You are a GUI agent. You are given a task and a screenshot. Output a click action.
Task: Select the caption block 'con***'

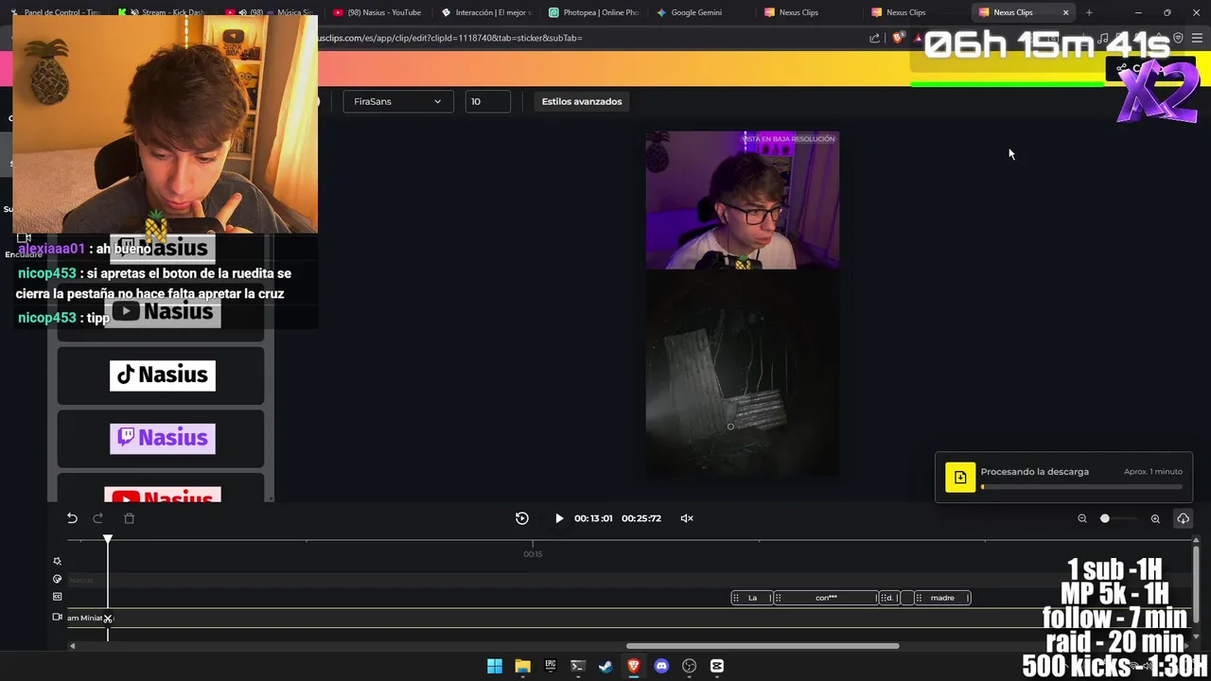click(x=826, y=598)
